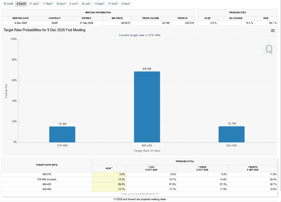Viewport: 281px width, 202px height.
Task: Open the 27 Jan27 meeting tab
Action: (x=34, y=4)
